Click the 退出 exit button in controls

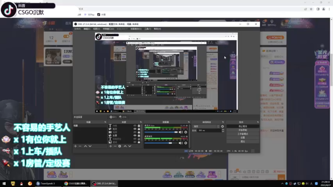[243, 141]
